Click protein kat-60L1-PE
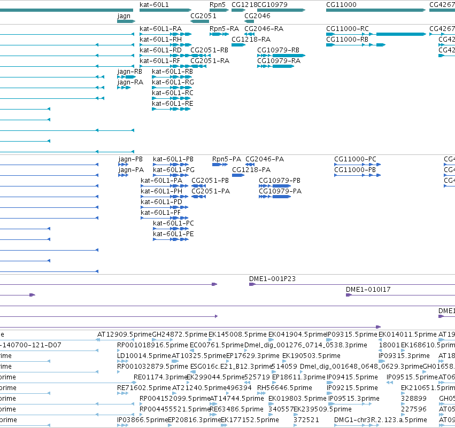 coord(173,234)
